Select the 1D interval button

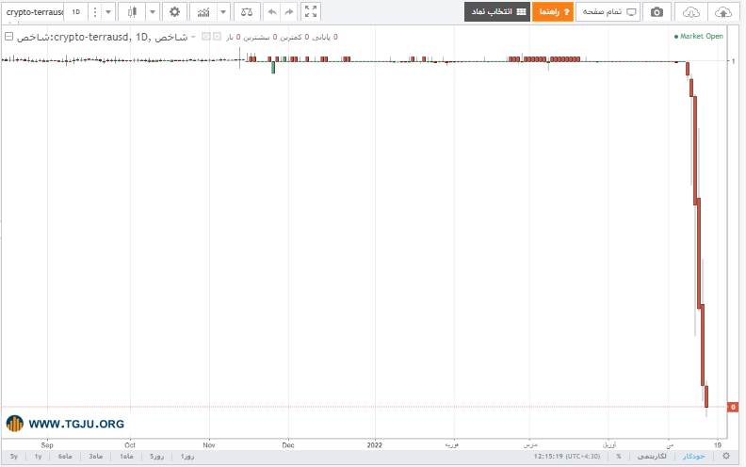(76, 12)
